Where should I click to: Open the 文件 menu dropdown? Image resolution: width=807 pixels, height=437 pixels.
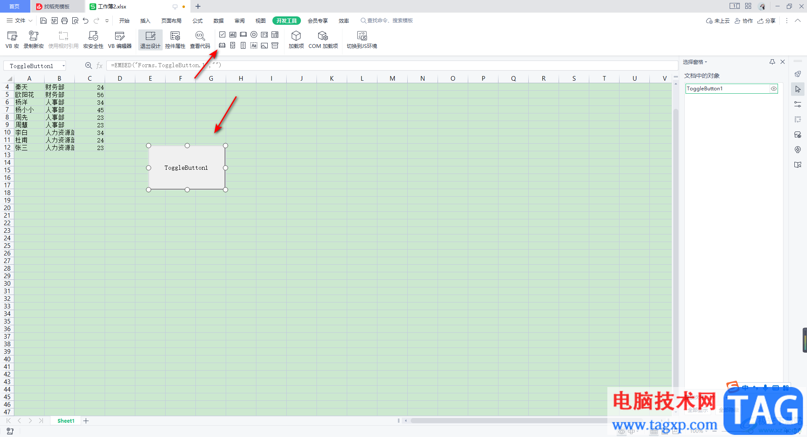pyautogui.click(x=19, y=21)
